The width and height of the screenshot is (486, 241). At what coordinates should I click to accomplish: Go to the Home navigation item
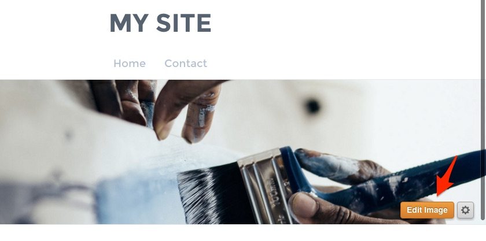(130, 63)
